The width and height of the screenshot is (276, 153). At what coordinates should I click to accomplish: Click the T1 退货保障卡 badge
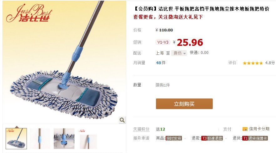(x=255, y=138)
